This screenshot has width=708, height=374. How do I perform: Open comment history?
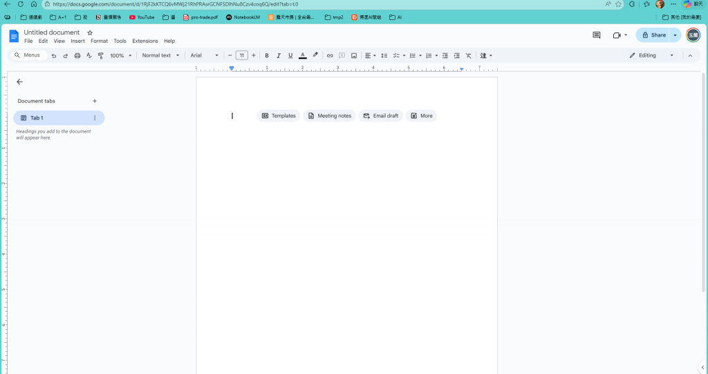tap(597, 35)
